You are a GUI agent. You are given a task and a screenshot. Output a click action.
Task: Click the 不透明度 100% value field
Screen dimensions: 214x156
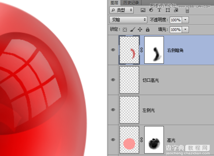click(176, 20)
